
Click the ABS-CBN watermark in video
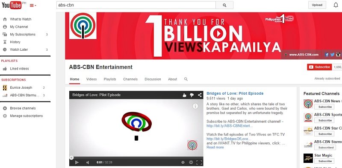click(x=192, y=145)
